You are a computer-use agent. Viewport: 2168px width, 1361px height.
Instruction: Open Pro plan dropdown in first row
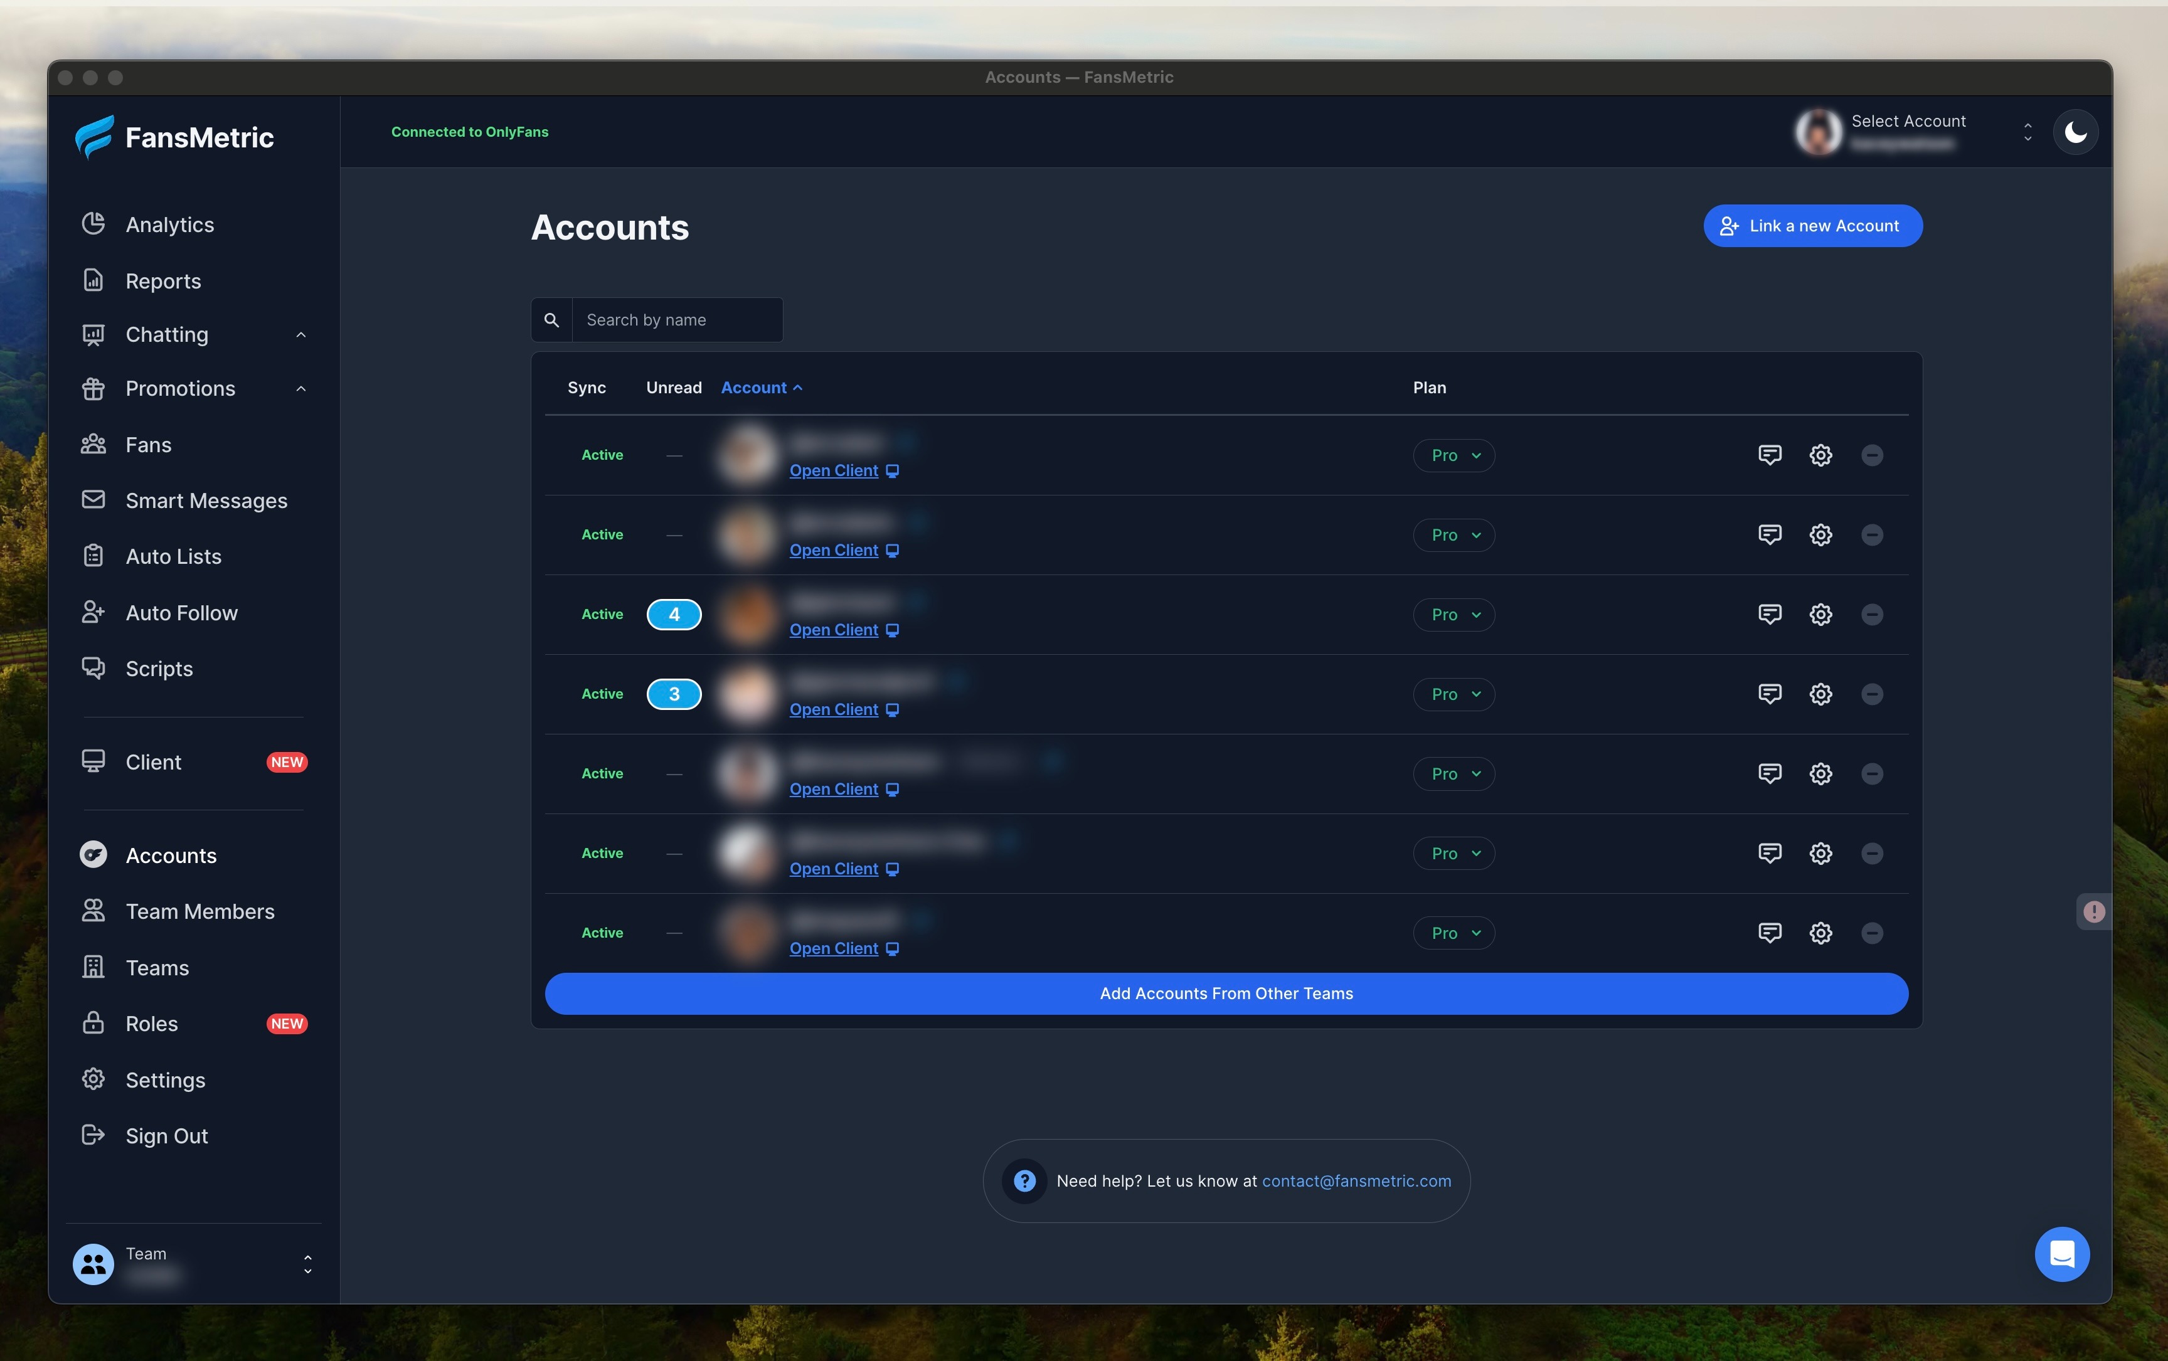point(1454,455)
